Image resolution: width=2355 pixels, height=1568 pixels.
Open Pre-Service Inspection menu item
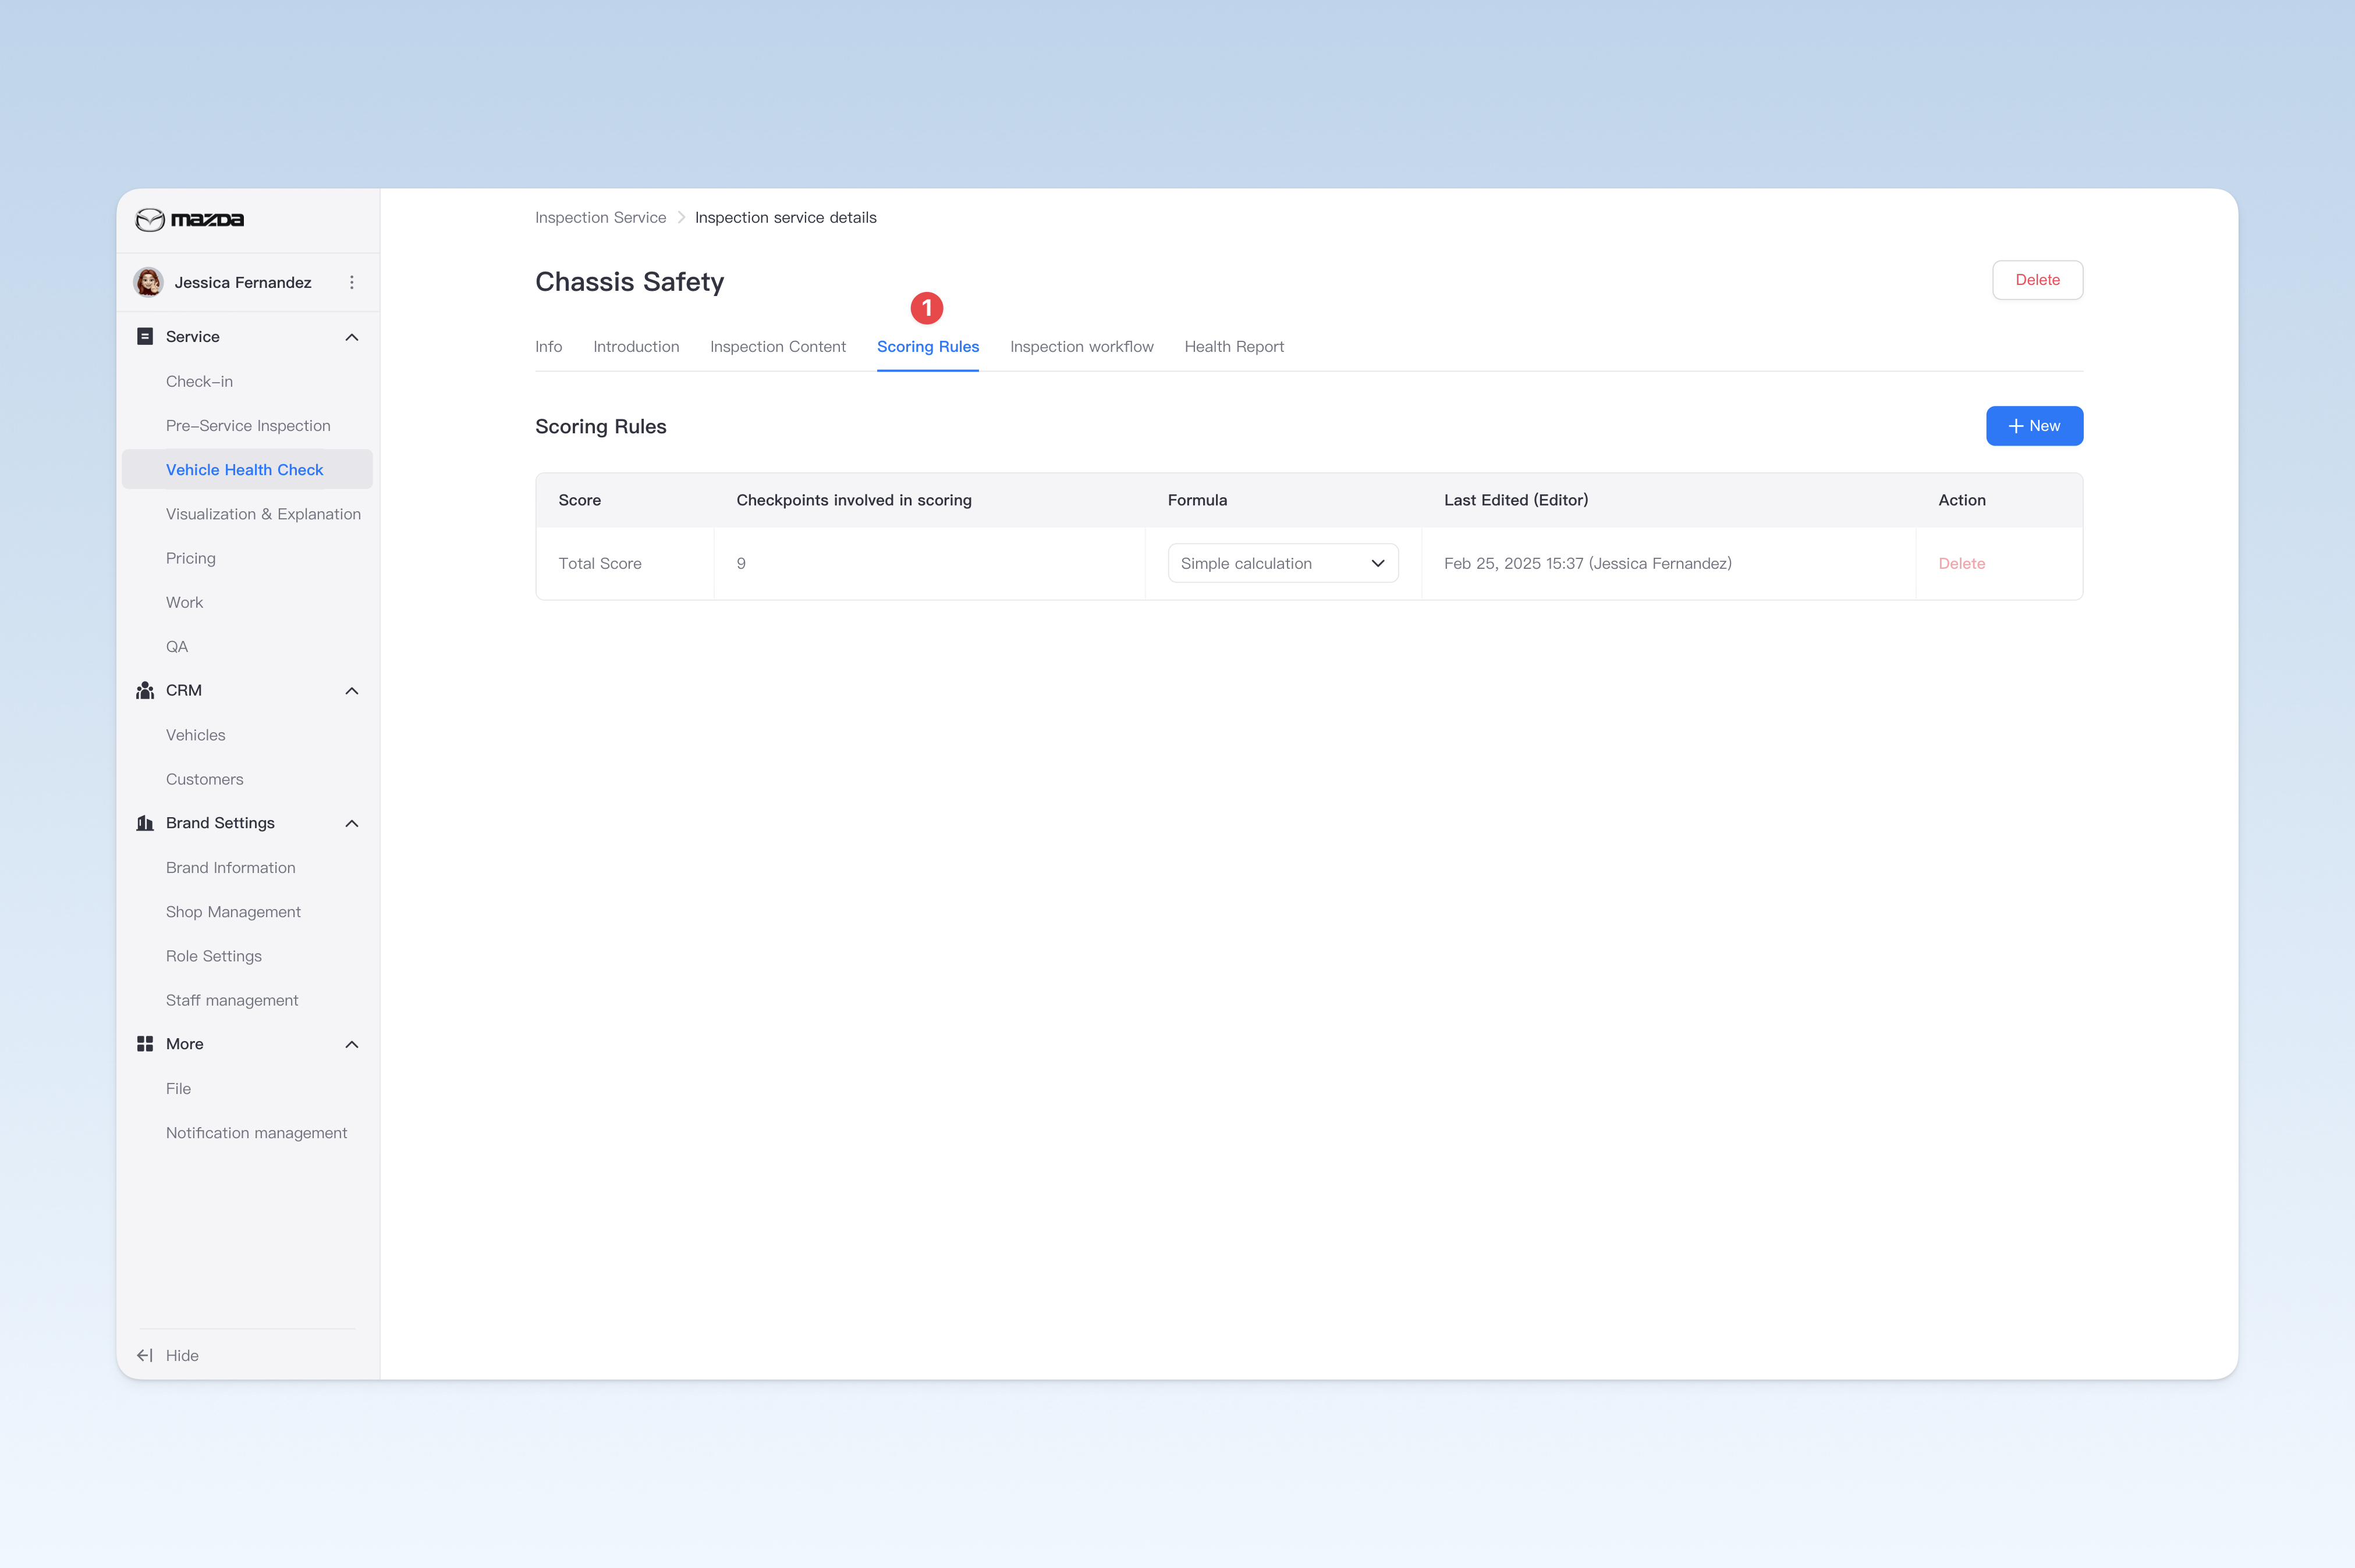point(248,425)
